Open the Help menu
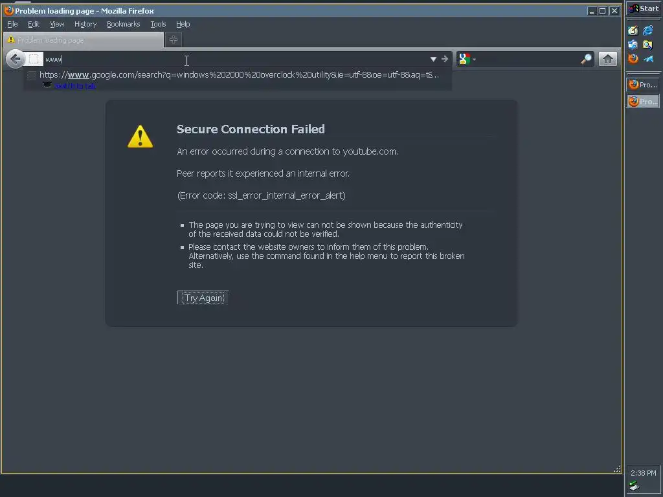The image size is (663, 497). pyautogui.click(x=183, y=24)
